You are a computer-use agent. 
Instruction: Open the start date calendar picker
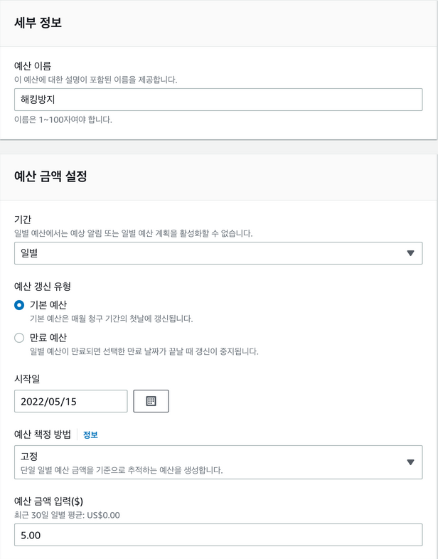[151, 401]
